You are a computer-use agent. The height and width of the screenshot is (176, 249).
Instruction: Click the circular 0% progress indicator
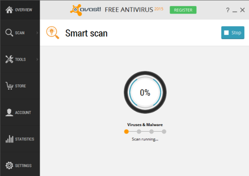[x=145, y=92]
